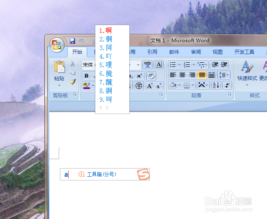Switch to the 开发工具 (Developer) tab
Screen dimensions: 267x219
coord(244,52)
